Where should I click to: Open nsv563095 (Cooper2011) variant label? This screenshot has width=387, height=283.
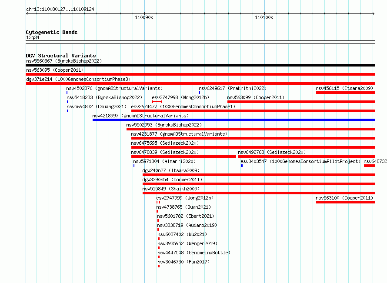coord(55,70)
